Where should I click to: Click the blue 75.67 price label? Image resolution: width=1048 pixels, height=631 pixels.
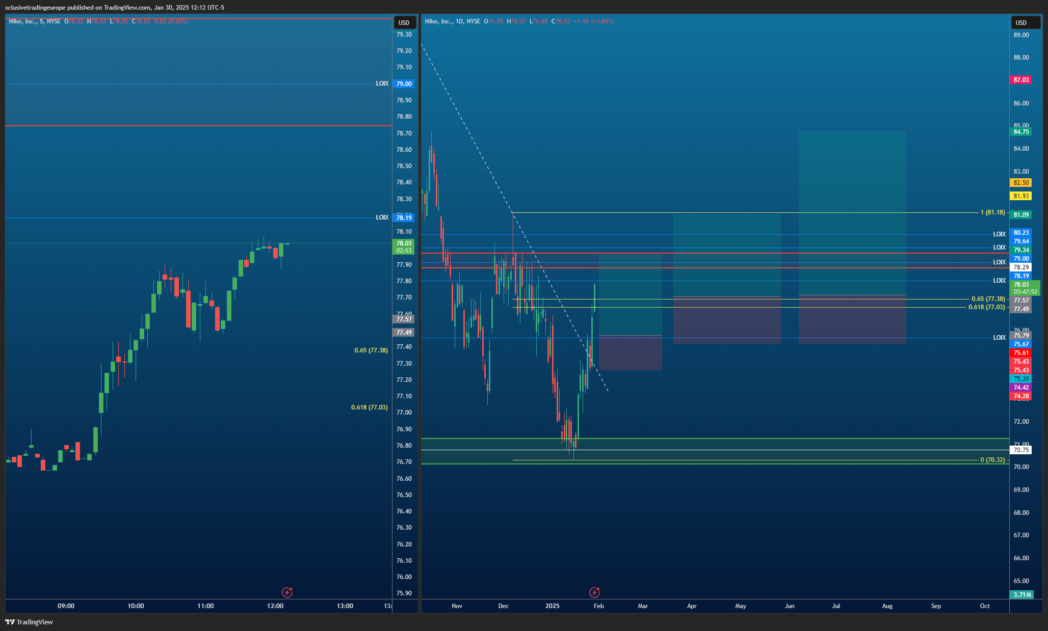[1021, 344]
